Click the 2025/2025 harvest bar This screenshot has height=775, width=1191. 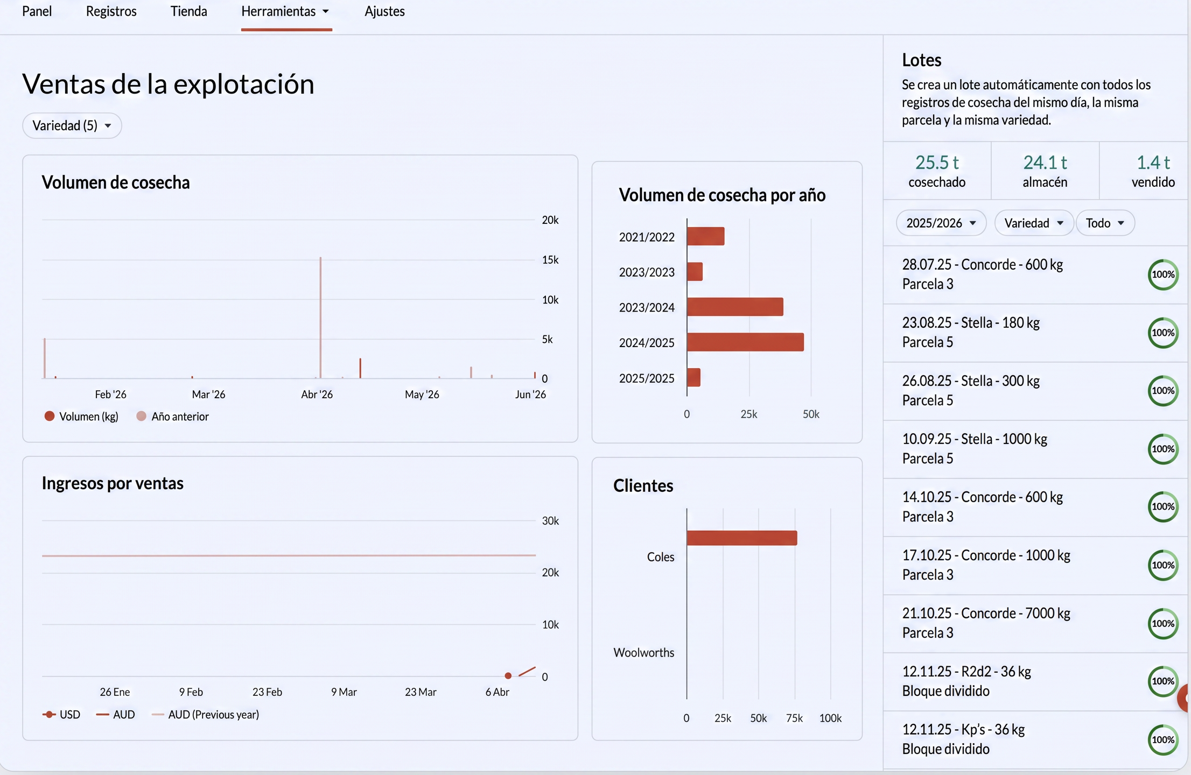click(x=694, y=377)
